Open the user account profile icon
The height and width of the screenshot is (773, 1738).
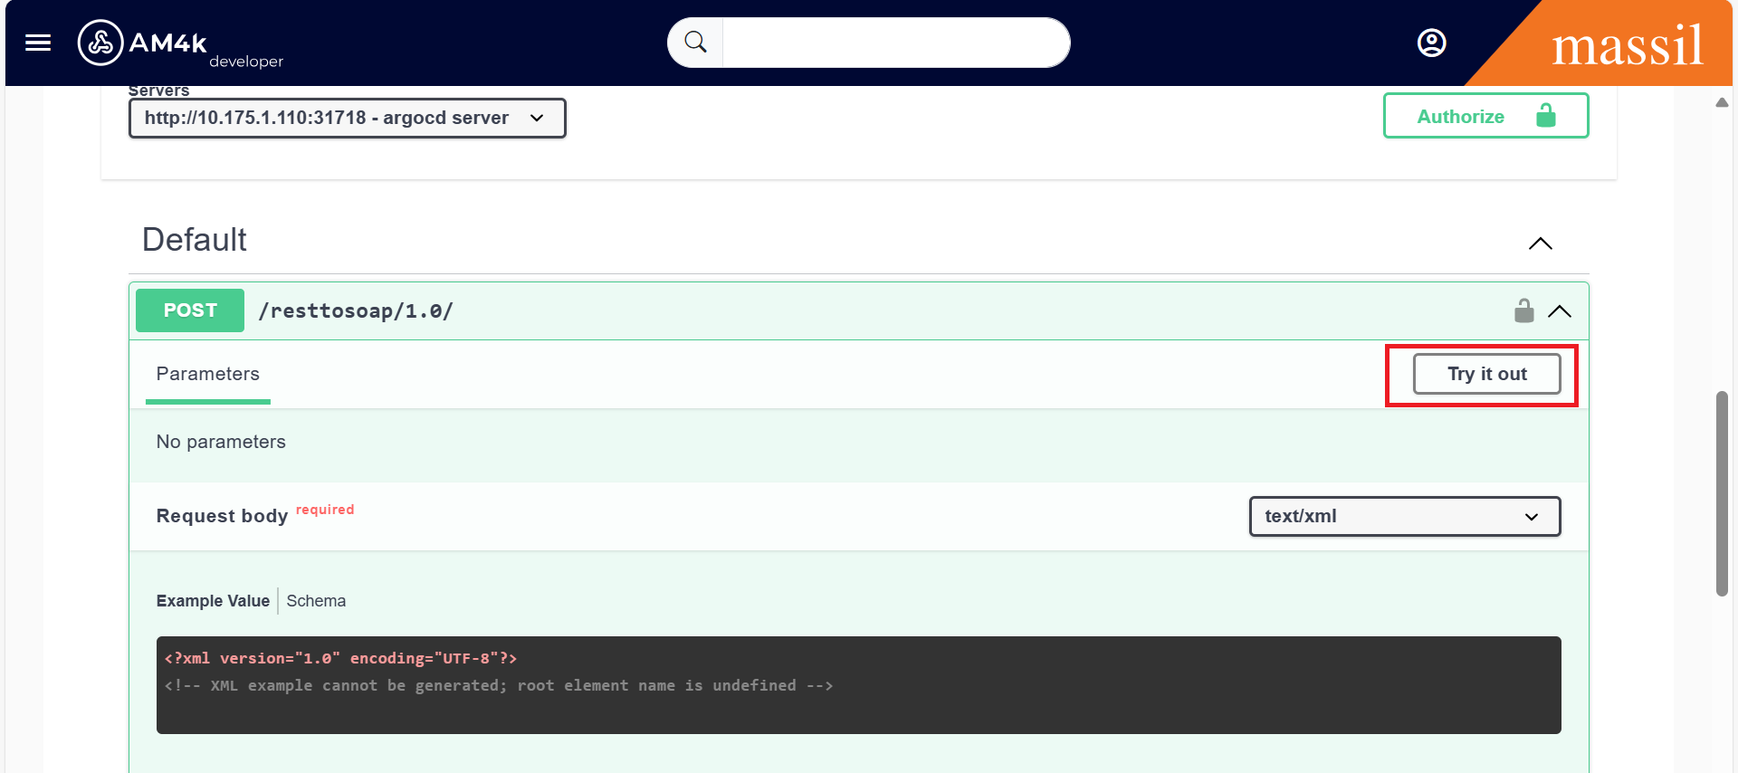[x=1431, y=43]
